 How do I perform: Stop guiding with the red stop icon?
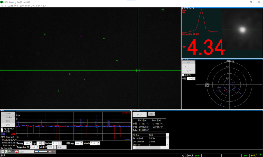[x=16, y=152]
